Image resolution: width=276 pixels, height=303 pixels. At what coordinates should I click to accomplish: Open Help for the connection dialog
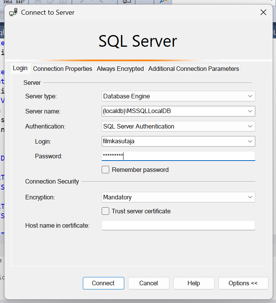pos(194,283)
